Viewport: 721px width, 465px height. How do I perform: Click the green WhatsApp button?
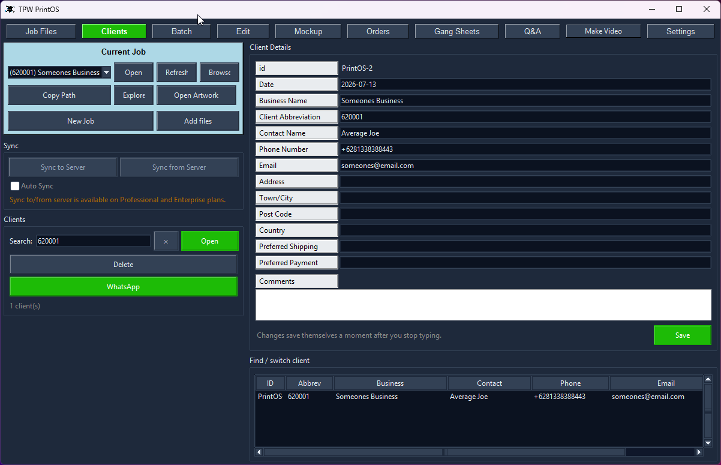(124, 287)
